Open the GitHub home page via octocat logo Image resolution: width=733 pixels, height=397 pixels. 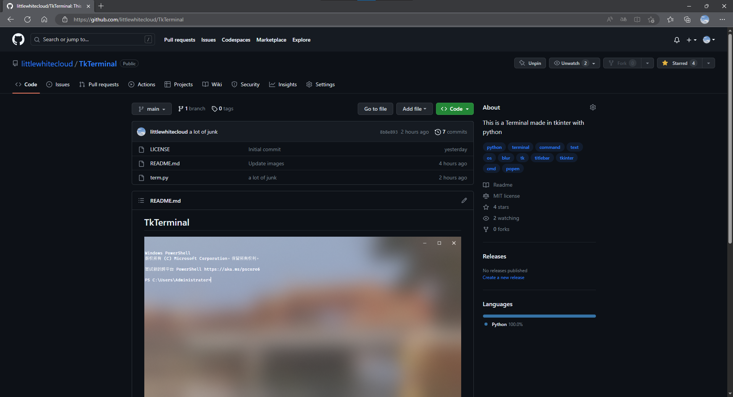click(x=18, y=39)
